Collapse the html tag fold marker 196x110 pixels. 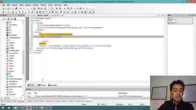[33, 21]
